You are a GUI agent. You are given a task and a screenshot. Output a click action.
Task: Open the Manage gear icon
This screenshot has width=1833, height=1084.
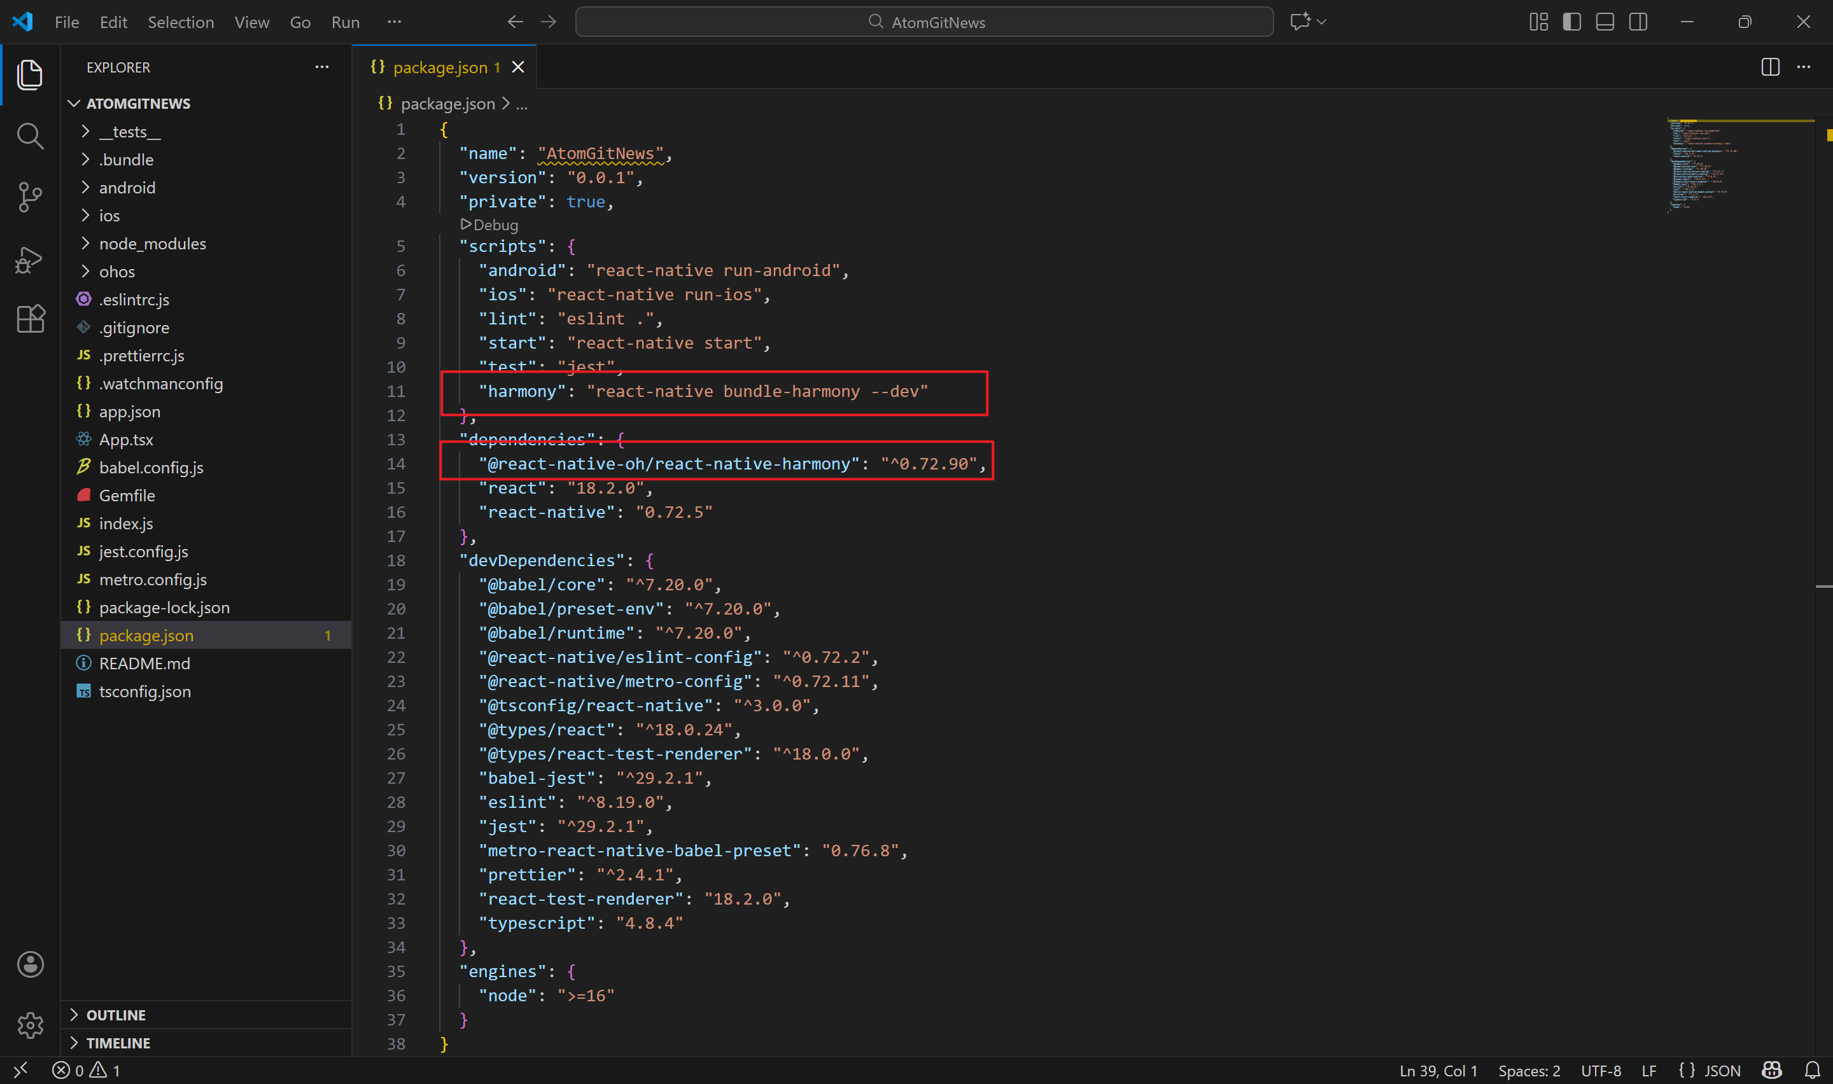tap(30, 1025)
